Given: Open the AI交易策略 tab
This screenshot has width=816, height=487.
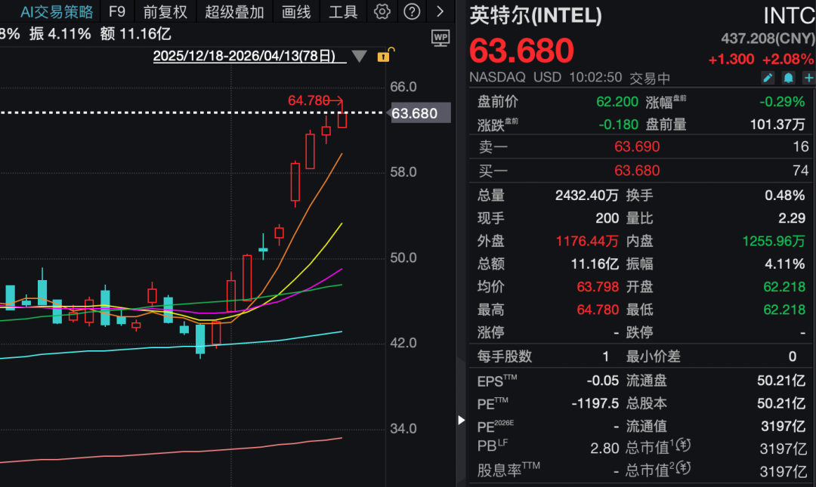Looking at the screenshot, I should [x=57, y=11].
